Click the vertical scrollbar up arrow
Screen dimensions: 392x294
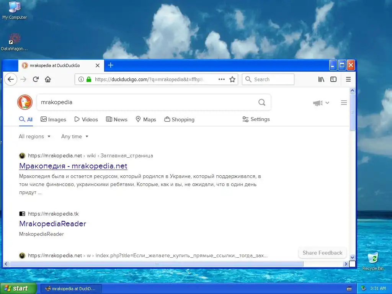click(352, 90)
